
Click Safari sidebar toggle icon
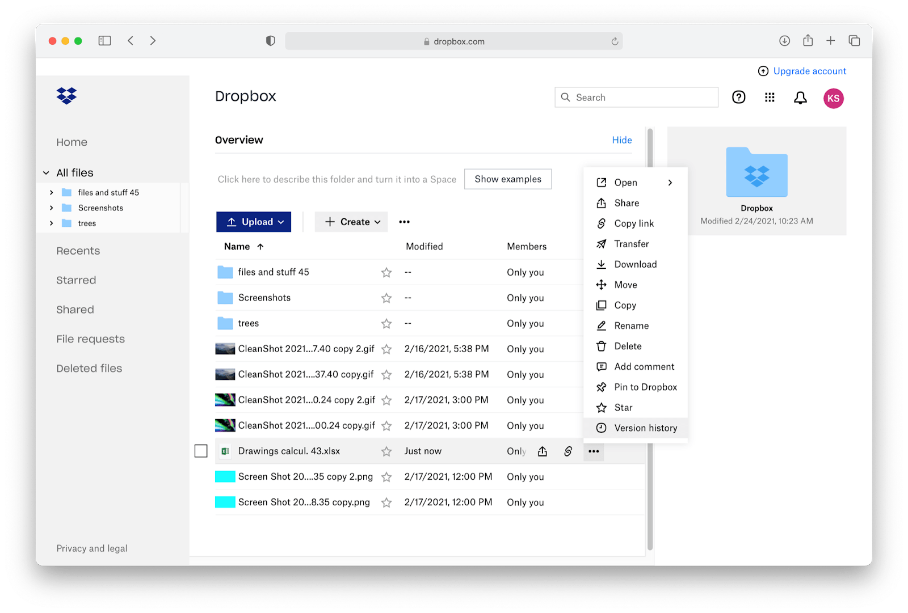point(104,41)
